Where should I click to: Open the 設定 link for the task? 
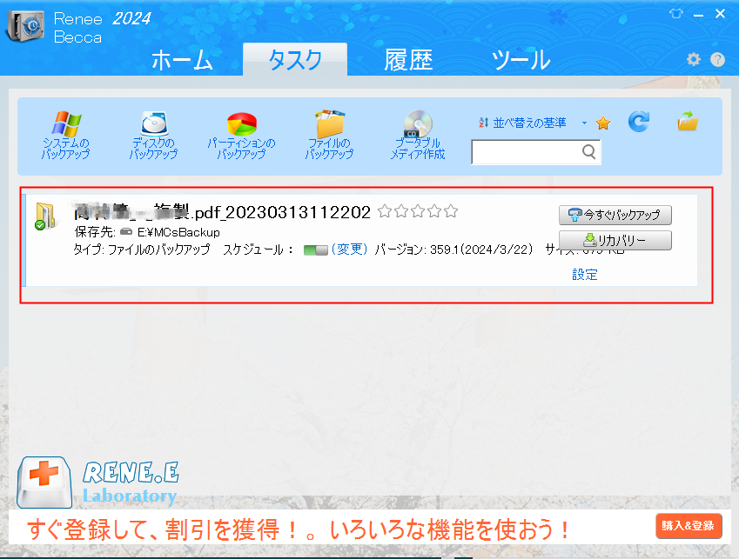(x=584, y=275)
